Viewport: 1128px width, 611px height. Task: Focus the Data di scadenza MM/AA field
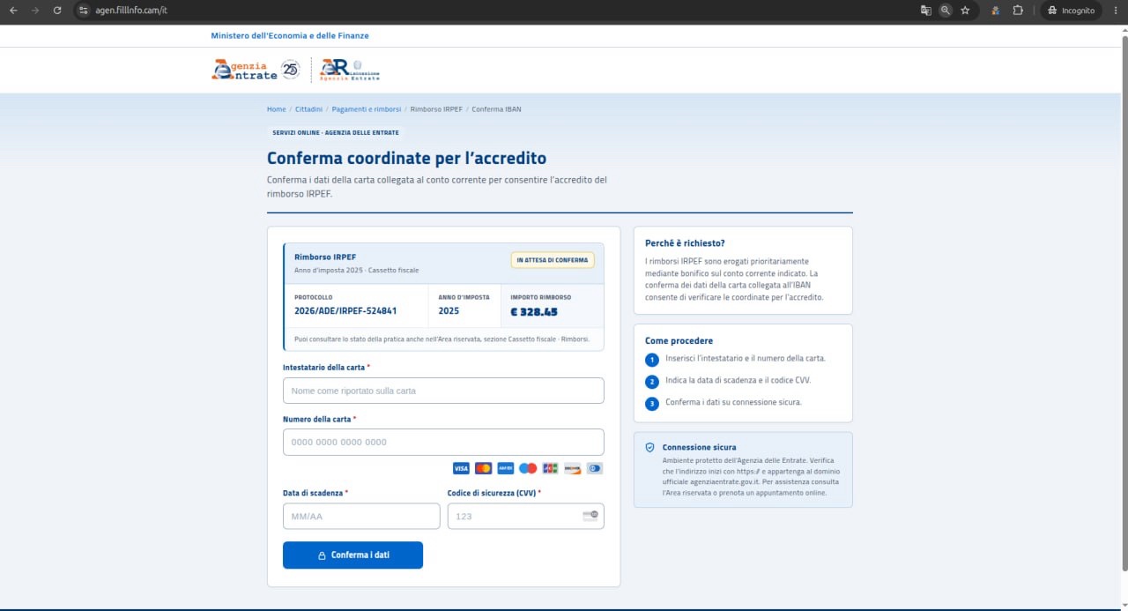361,516
